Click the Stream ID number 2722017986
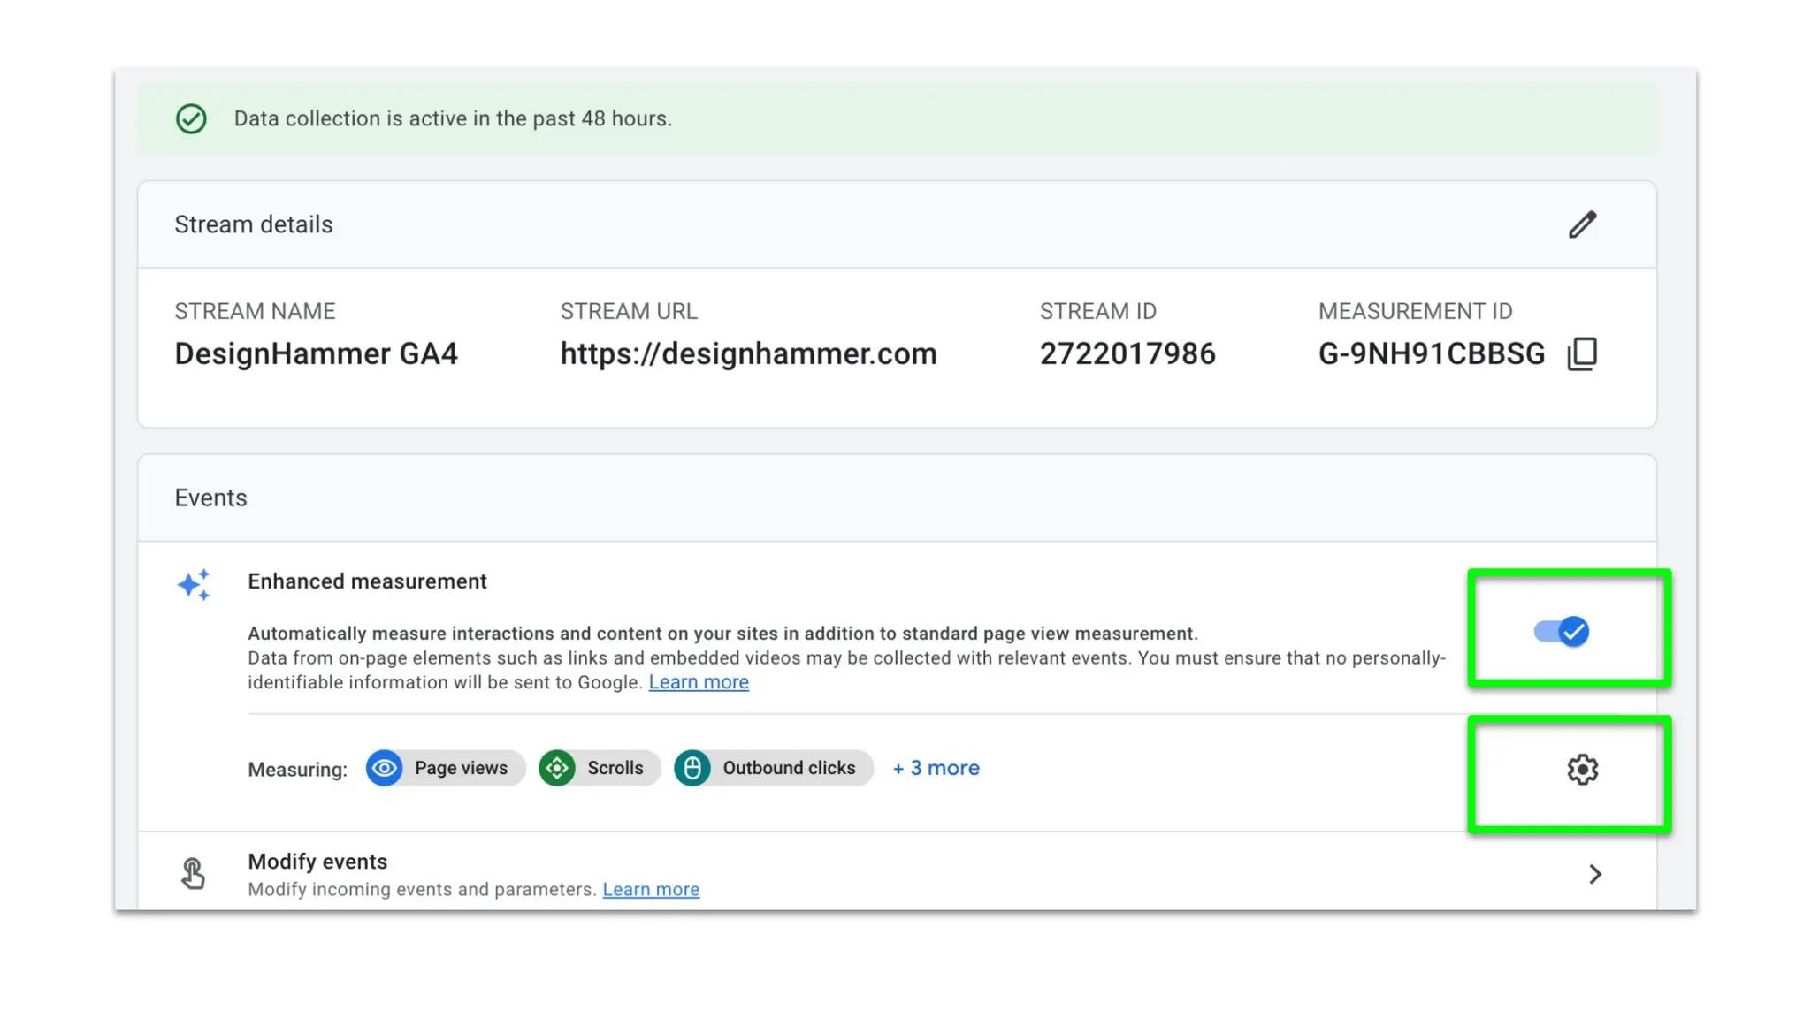Image resolution: width=1811 pixels, height=1018 pixels. [x=1127, y=353]
